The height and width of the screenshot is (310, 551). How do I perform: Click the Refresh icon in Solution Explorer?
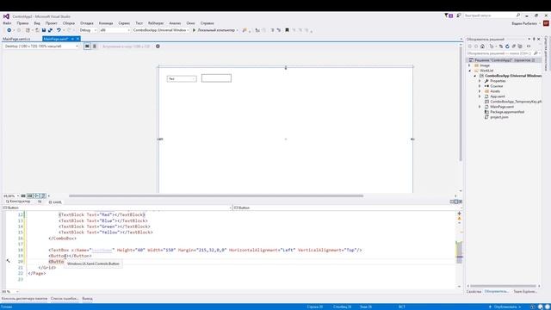[x=507, y=46]
